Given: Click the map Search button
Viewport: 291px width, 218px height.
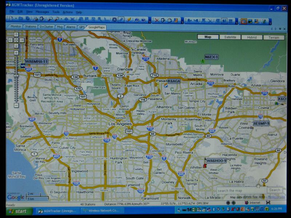Looking at the screenshot, I should click(x=274, y=190).
